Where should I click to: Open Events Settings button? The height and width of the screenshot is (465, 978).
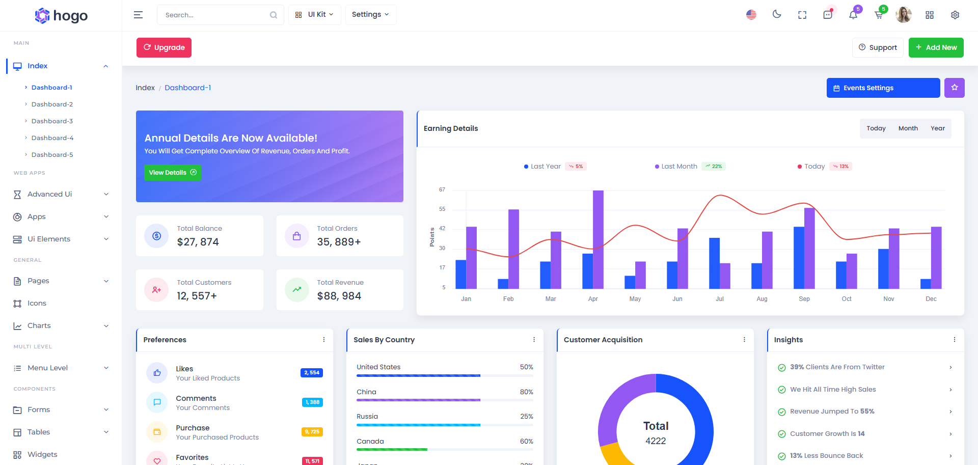click(883, 88)
